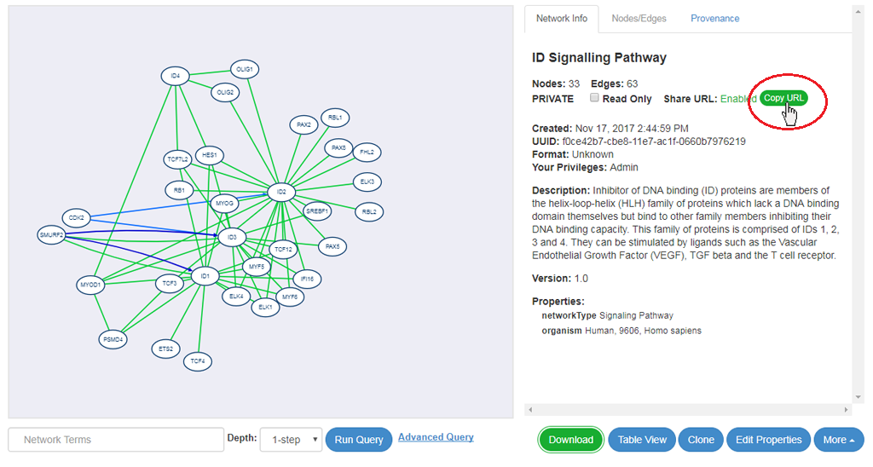This screenshot has height=467, width=873.
Task: Focus the Network Terms search field
Action: 116,440
